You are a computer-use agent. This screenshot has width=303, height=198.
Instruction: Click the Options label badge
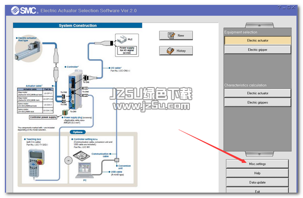pos(78,132)
